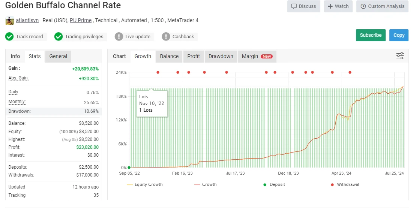Switch to the General tab
Image resolution: width=413 pixels, height=208 pixels.
(58, 56)
